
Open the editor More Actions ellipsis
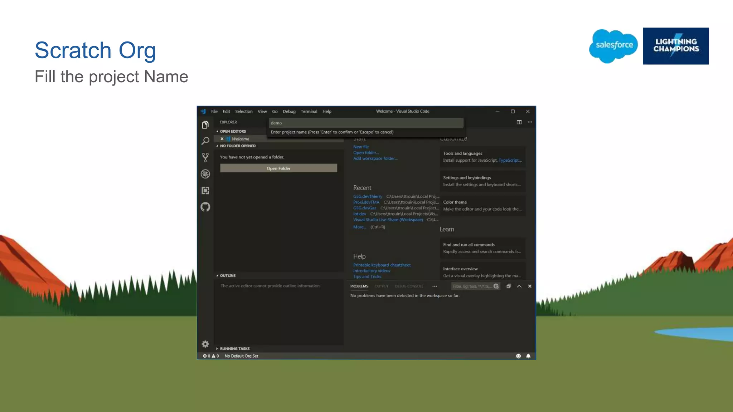pyautogui.click(x=530, y=122)
